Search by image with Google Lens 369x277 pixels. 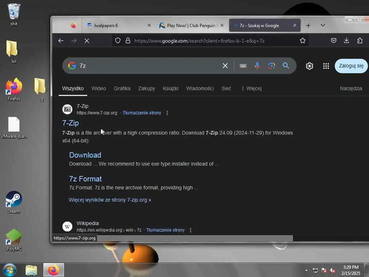[272, 66]
